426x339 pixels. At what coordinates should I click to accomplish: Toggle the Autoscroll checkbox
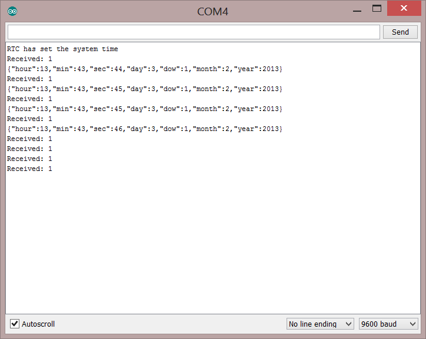pos(15,324)
